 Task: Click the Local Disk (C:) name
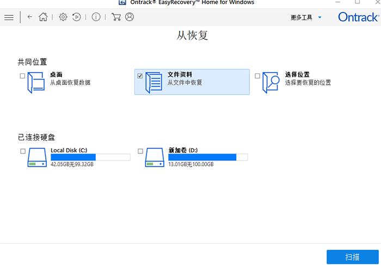[x=69, y=150]
